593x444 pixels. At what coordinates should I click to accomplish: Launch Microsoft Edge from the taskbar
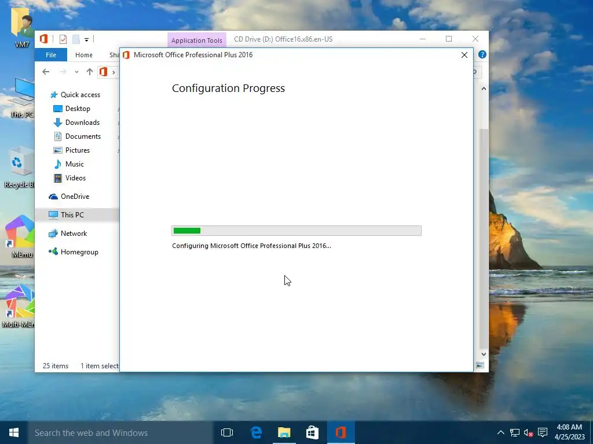coord(256,432)
